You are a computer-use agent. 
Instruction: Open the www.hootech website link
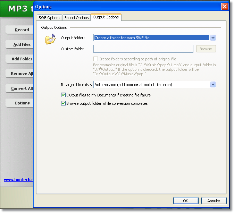point(18,180)
